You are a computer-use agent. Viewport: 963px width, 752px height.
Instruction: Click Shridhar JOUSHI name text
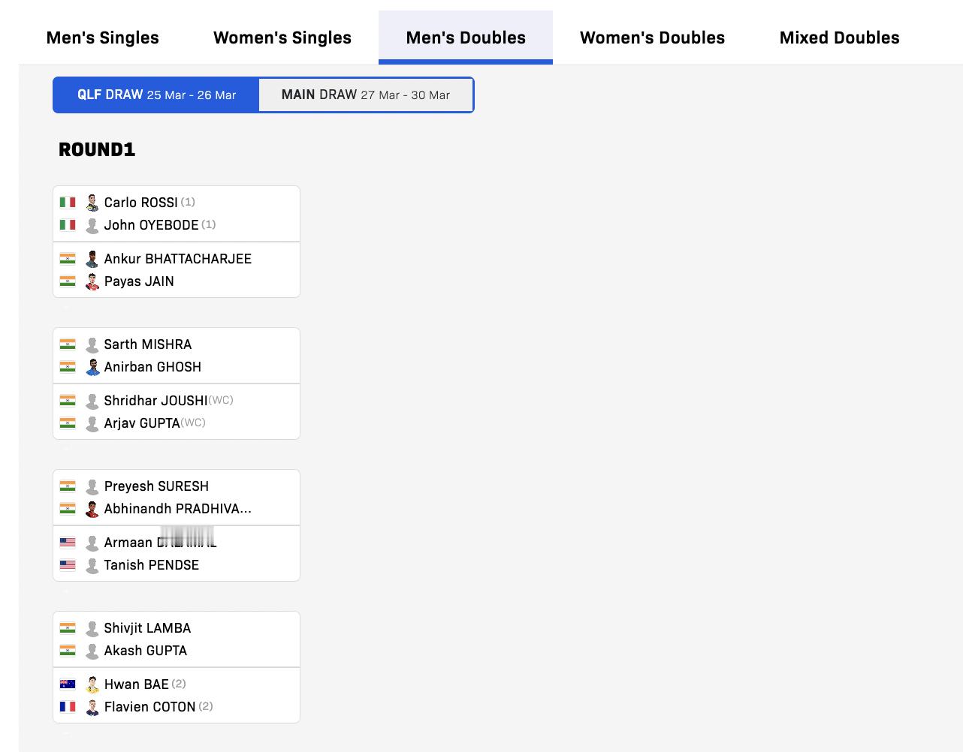pyautogui.click(x=155, y=401)
